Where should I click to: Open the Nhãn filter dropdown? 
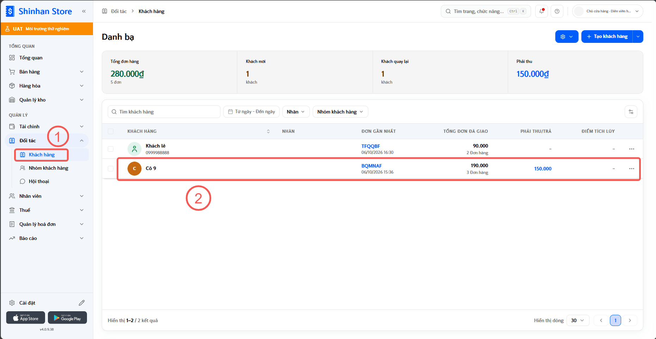(x=296, y=112)
